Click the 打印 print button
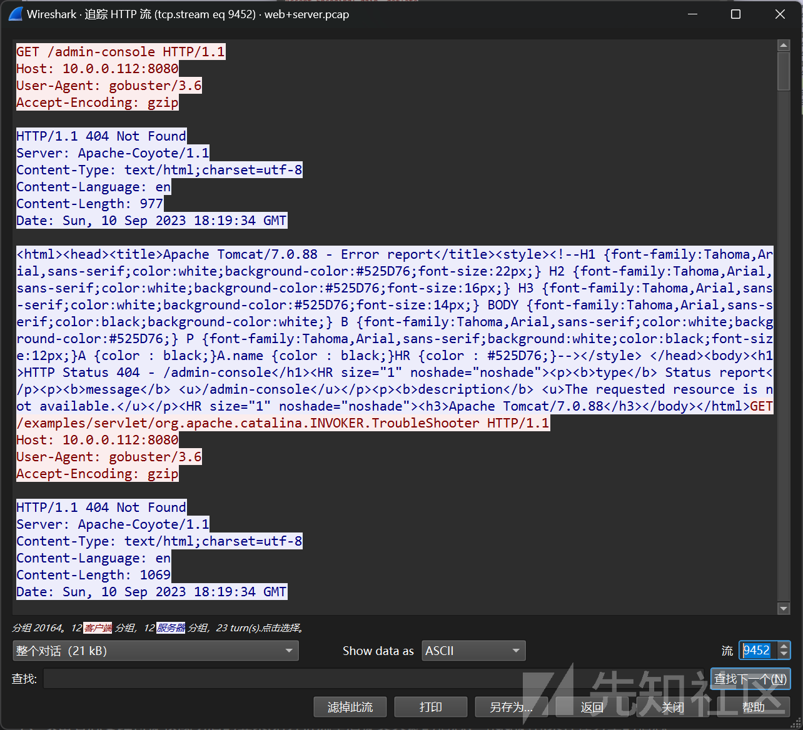The height and width of the screenshot is (730, 803). click(x=431, y=707)
